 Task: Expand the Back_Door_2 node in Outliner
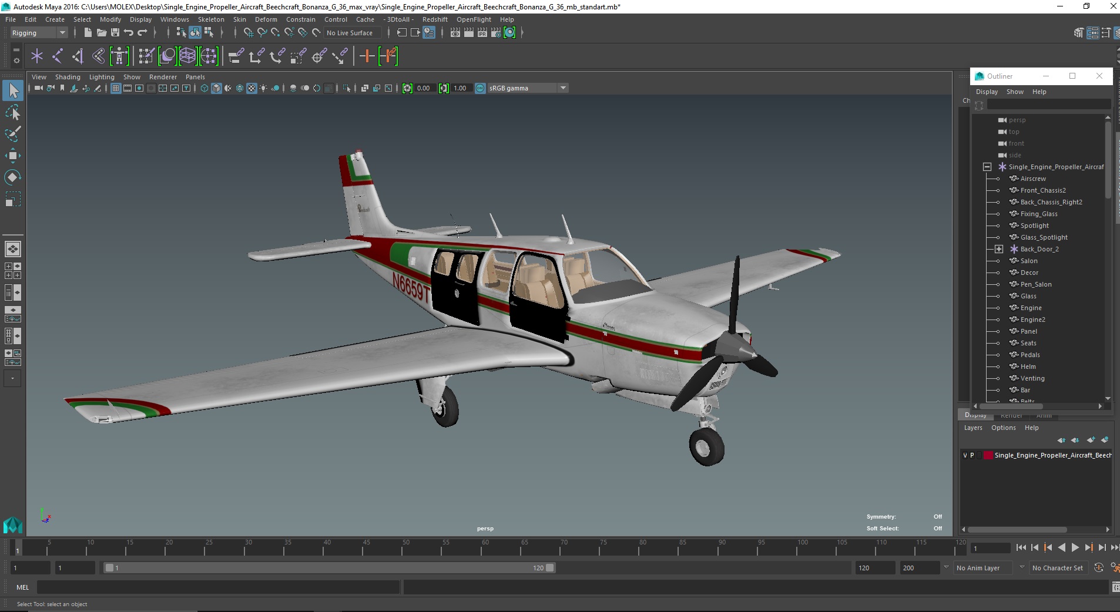tap(998, 249)
